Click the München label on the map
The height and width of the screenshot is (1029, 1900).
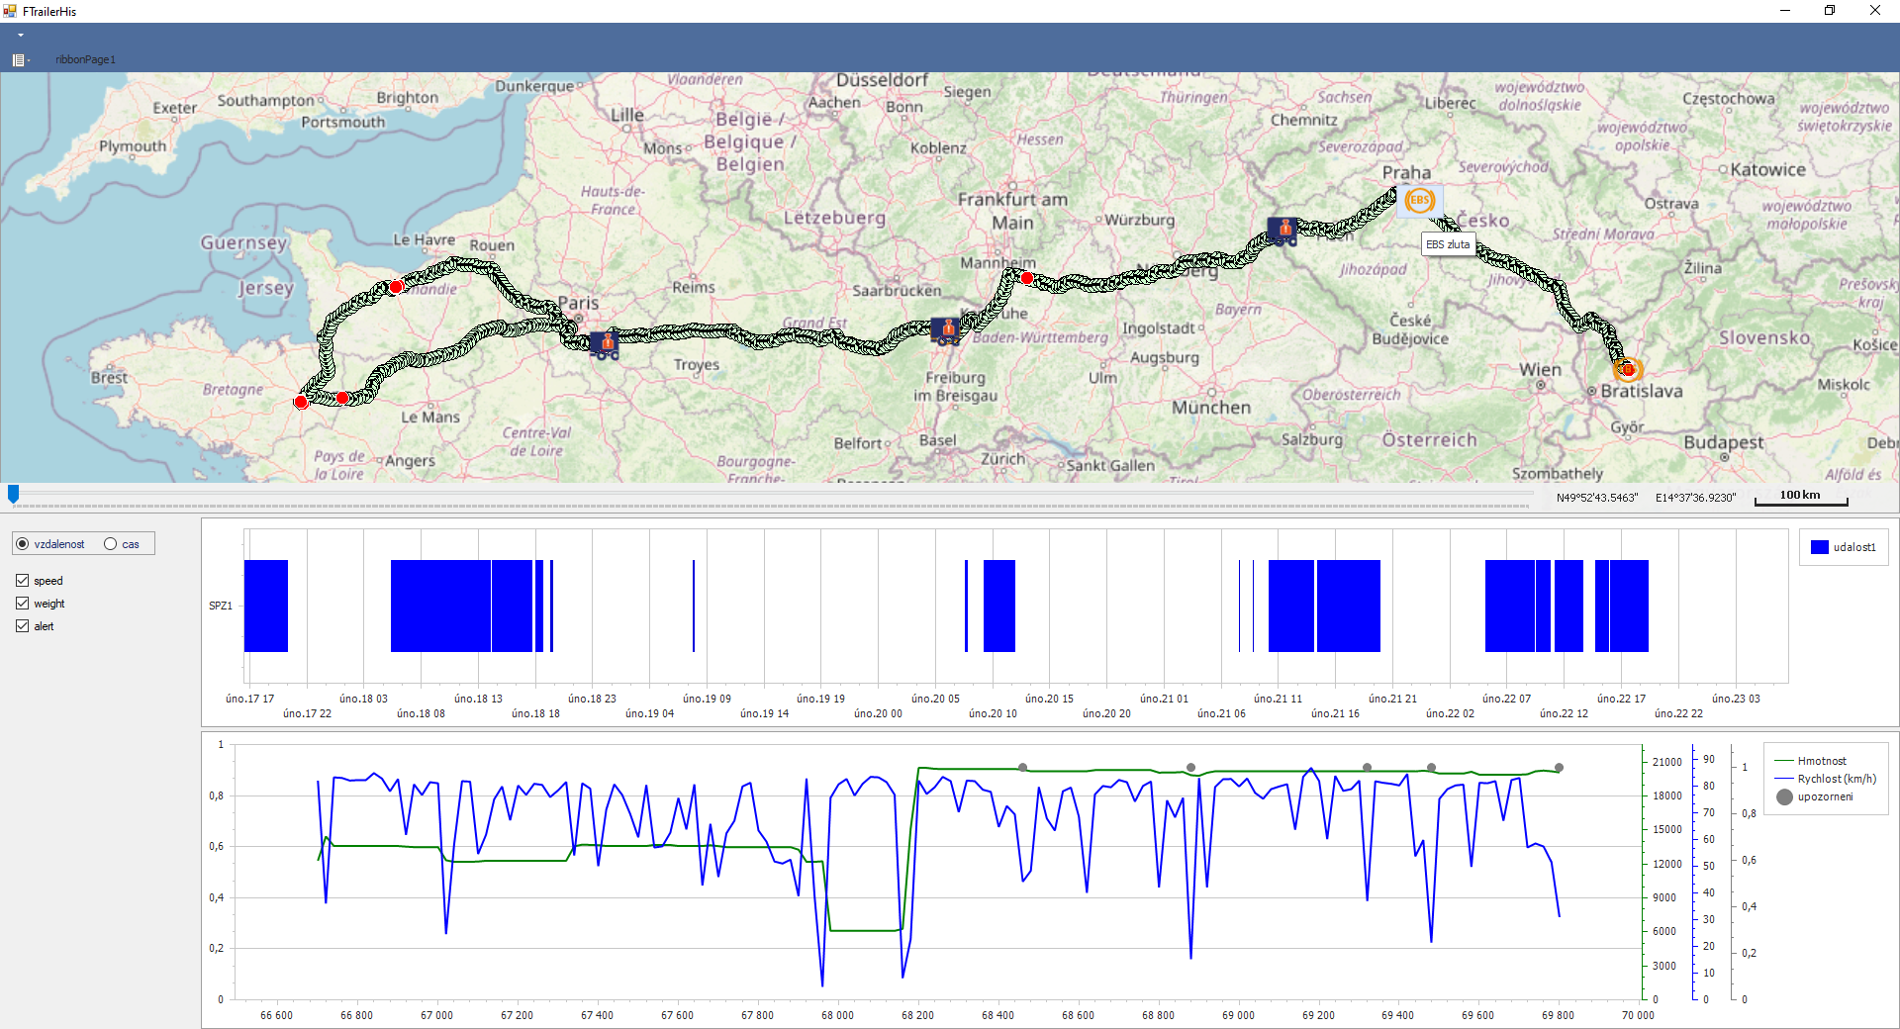tap(1211, 408)
